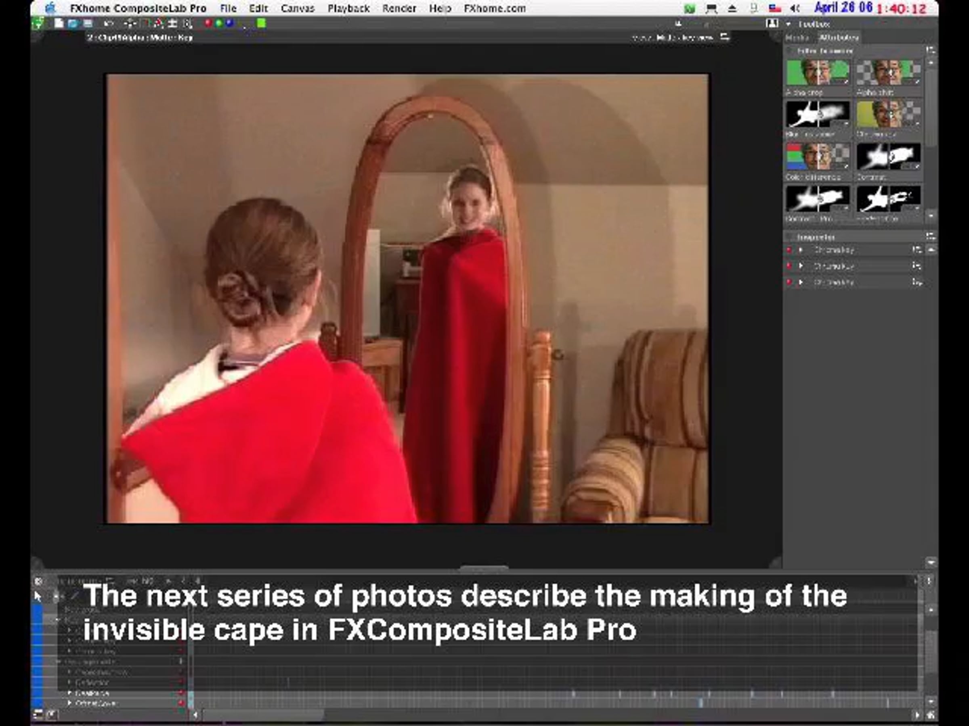Image resolution: width=969 pixels, height=726 pixels.
Task: Toggle the green channel sphere
Action: pos(219,23)
